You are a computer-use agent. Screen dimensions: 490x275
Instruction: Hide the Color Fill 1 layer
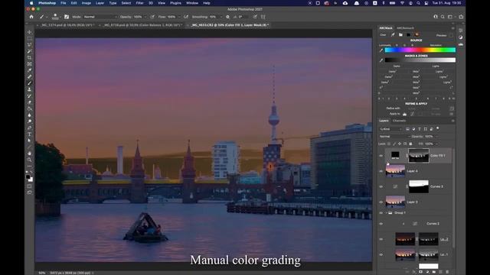pos(381,156)
